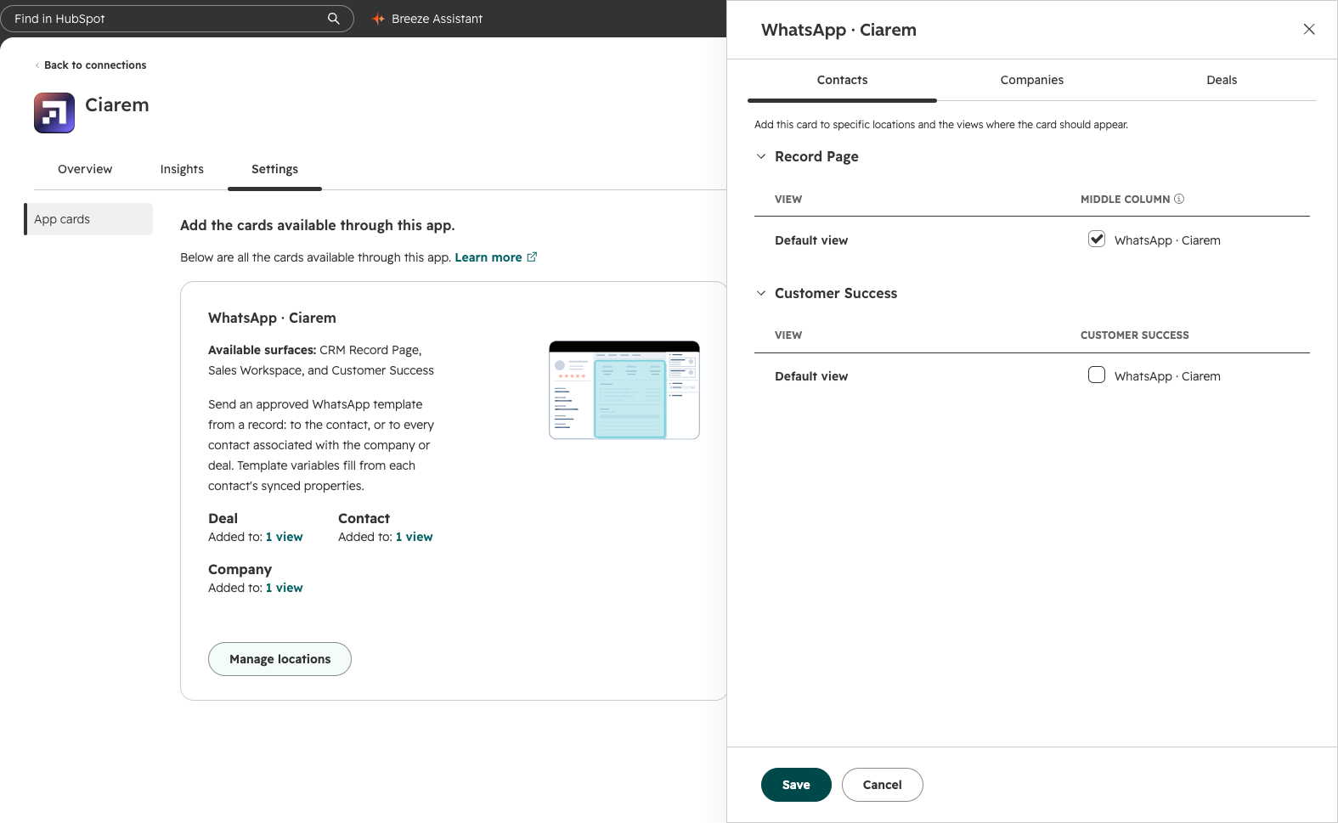Cancel the card location changes
The height and width of the screenshot is (823, 1338).
pos(882,785)
